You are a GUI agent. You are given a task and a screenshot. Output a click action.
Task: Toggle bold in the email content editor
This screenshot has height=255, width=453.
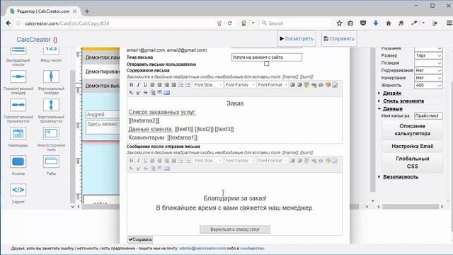point(131,85)
